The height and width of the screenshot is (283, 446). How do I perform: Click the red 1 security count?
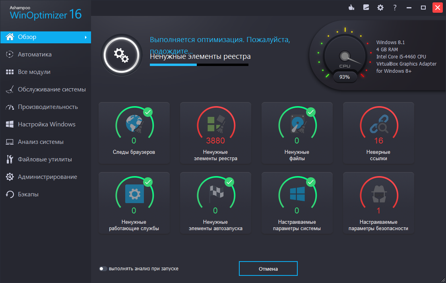[x=378, y=211]
